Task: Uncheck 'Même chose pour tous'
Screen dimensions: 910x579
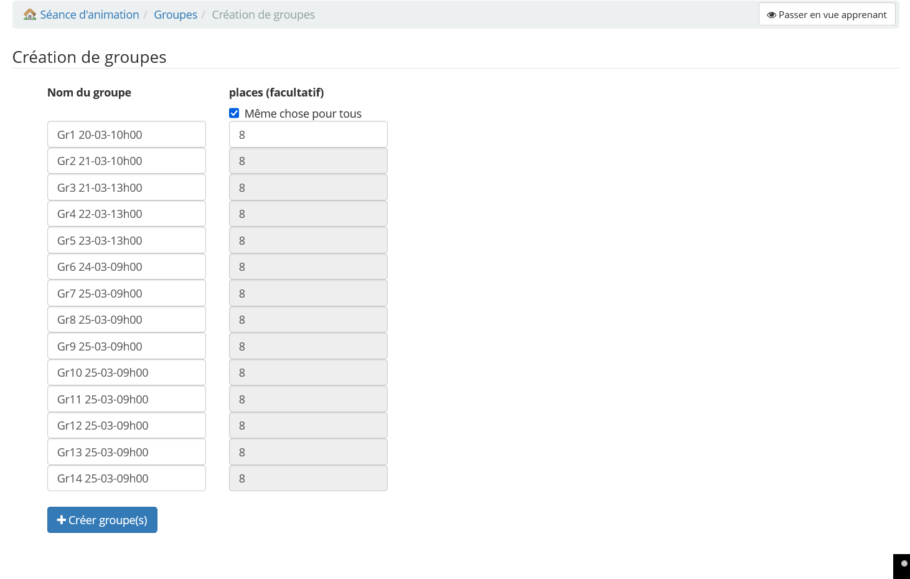Action: coord(234,113)
